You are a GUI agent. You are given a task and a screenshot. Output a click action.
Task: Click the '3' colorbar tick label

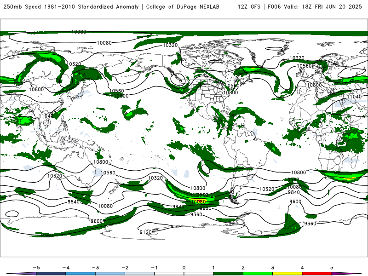[272, 268]
